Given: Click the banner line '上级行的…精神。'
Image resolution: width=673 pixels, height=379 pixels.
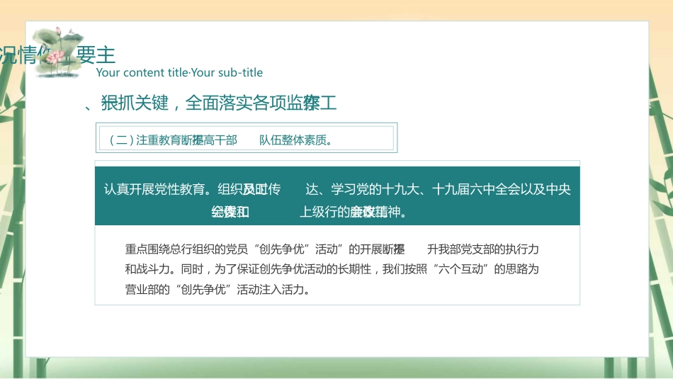Looking at the screenshot, I should click(353, 212).
